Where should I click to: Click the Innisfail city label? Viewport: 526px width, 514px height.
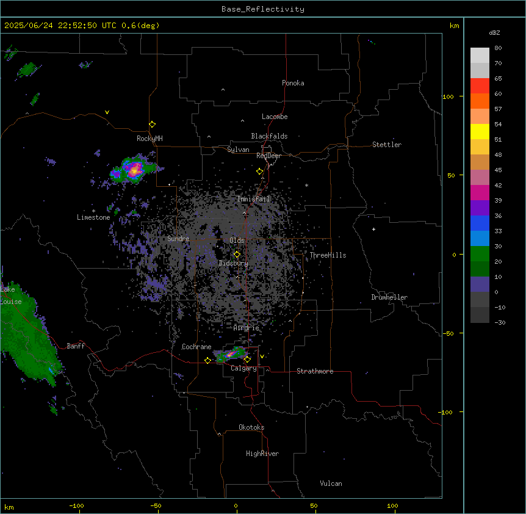253,199
